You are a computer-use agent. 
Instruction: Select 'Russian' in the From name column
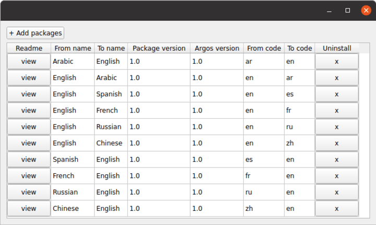(73, 193)
